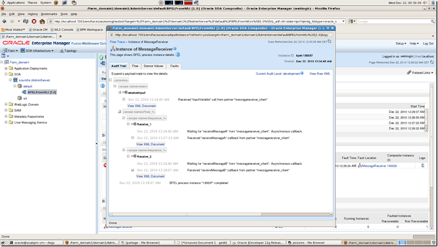Open Firefox Bookmarks menu
The height and width of the screenshot is (247, 438).
pos(49,14)
